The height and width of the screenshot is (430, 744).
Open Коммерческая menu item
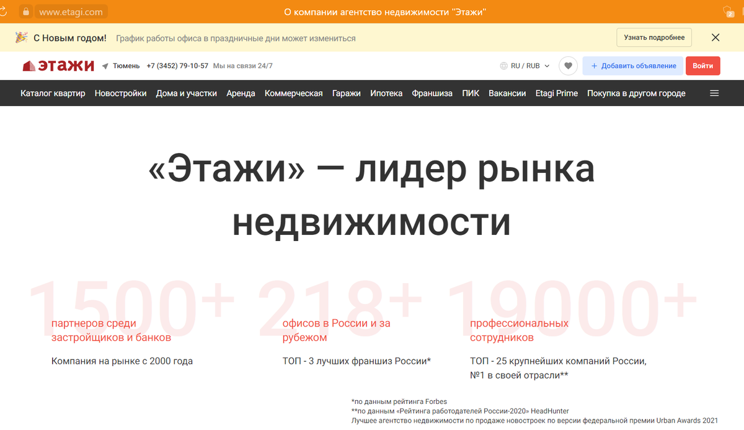coord(294,94)
